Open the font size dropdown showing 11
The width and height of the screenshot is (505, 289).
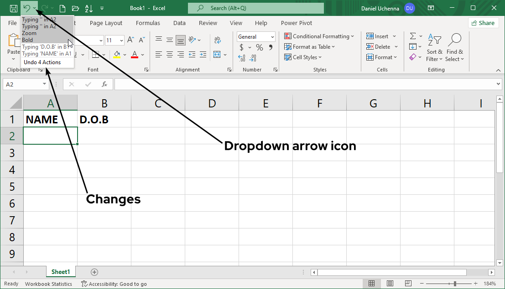120,41
